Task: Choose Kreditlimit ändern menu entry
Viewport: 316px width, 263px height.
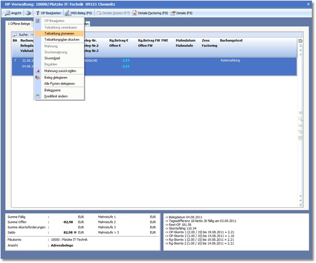Action: (56, 96)
